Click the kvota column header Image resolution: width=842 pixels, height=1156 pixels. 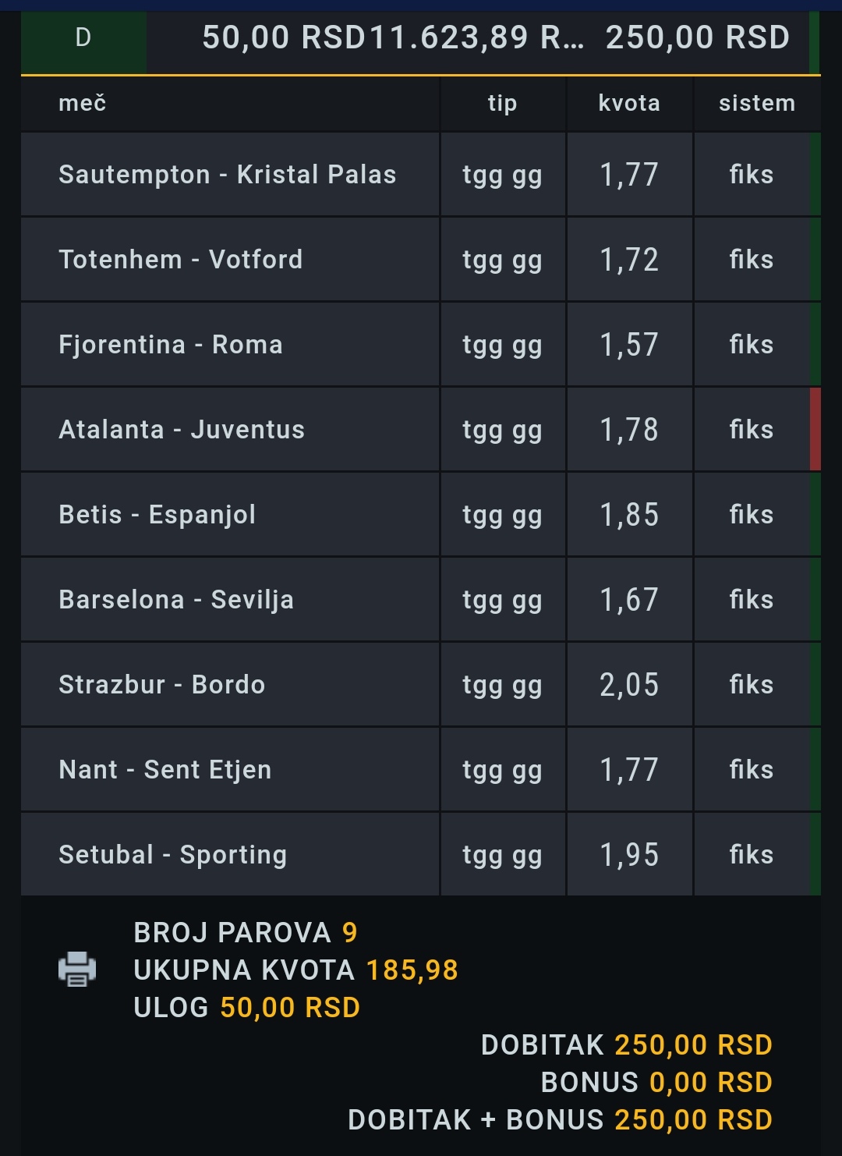click(629, 103)
